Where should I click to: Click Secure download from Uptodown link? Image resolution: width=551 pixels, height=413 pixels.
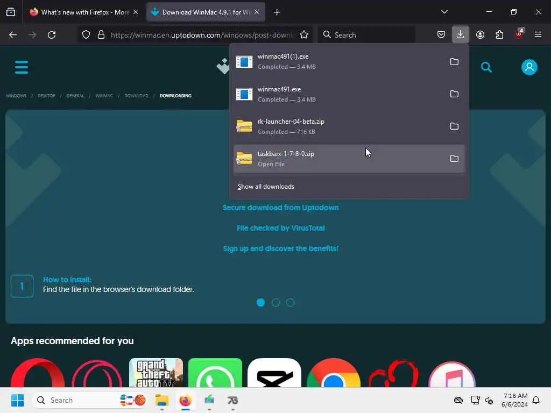coord(280,208)
